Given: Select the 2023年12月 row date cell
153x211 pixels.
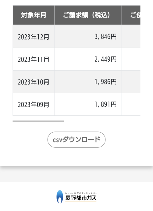Looking at the screenshot, I should click(34, 37).
